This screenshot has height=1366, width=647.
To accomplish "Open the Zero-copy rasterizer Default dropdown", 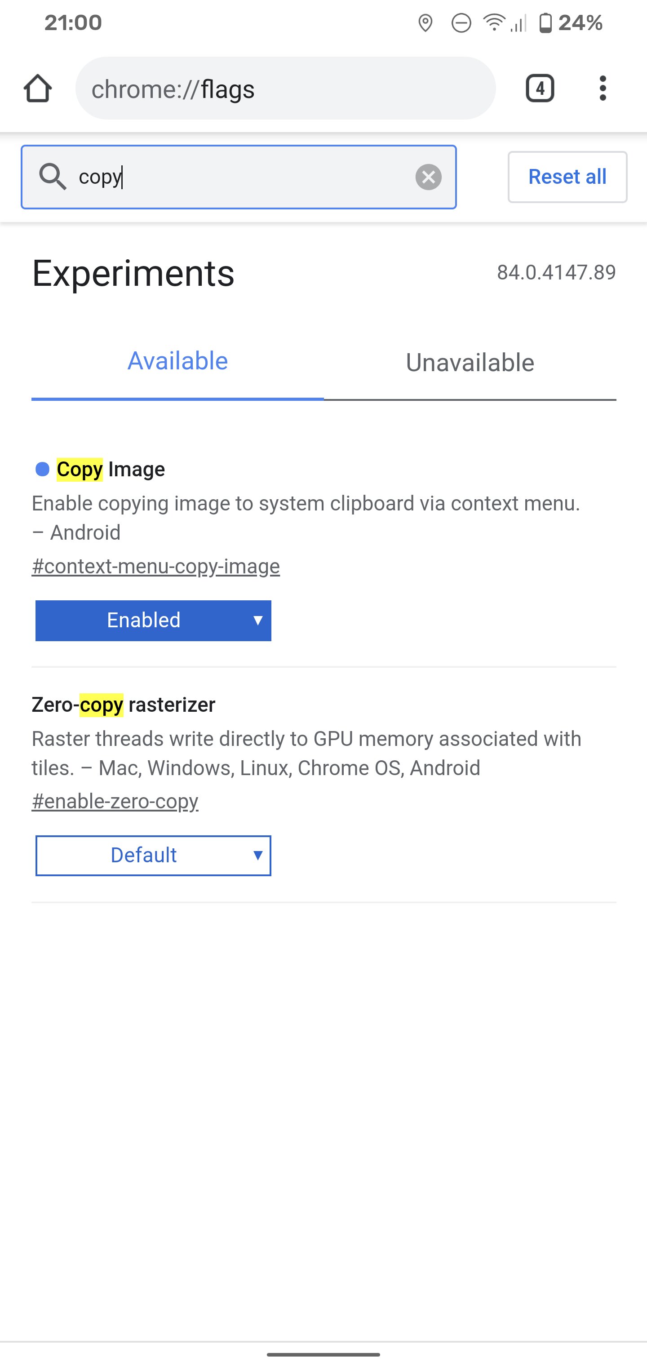I will pos(153,856).
